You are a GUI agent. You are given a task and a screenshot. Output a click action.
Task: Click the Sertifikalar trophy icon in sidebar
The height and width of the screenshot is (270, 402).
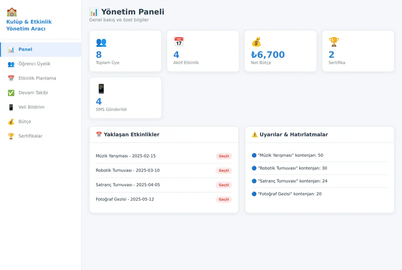click(11, 136)
